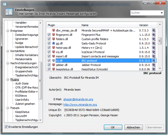Select SecureIM under Popups
This screenshot has height=135, width=168.
(21, 116)
